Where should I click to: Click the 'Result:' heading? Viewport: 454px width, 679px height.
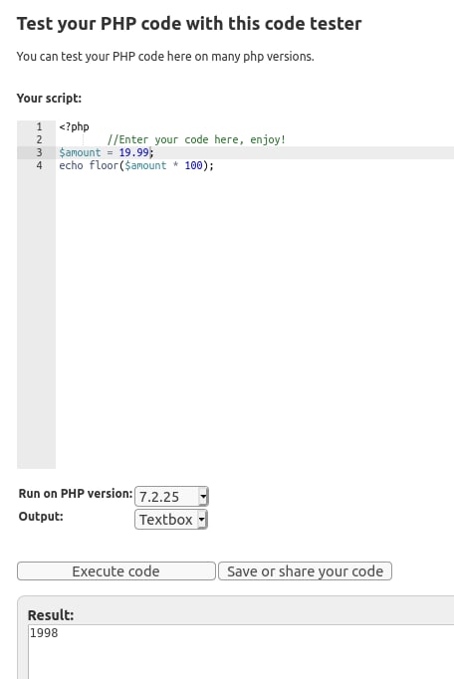tap(51, 615)
